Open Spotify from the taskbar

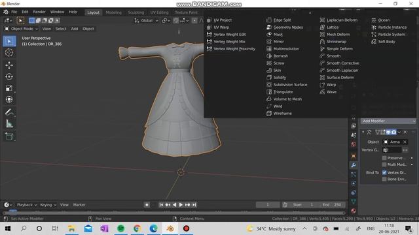120,228
